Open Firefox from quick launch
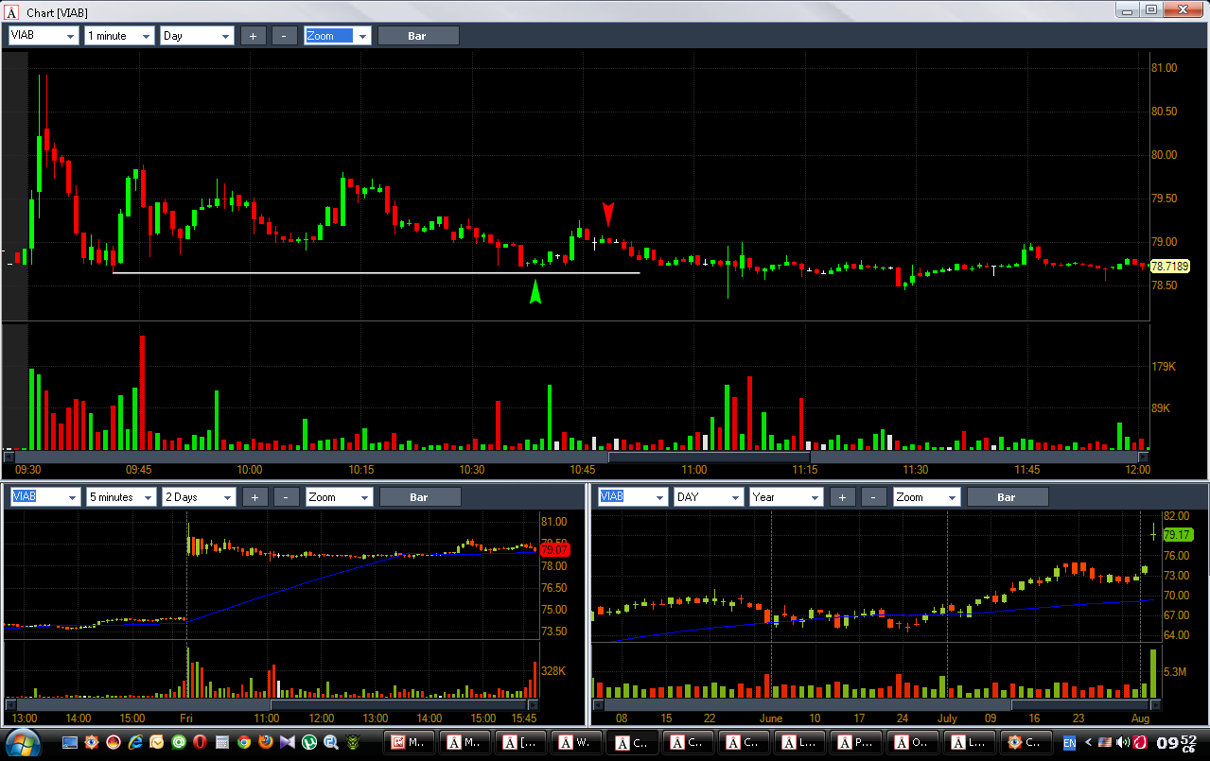 pos(266,742)
